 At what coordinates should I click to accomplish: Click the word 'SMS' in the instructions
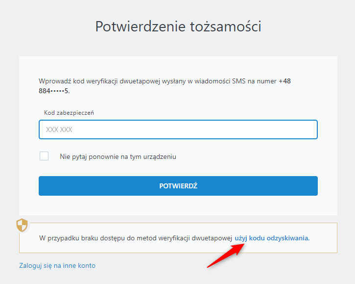click(239, 81)
